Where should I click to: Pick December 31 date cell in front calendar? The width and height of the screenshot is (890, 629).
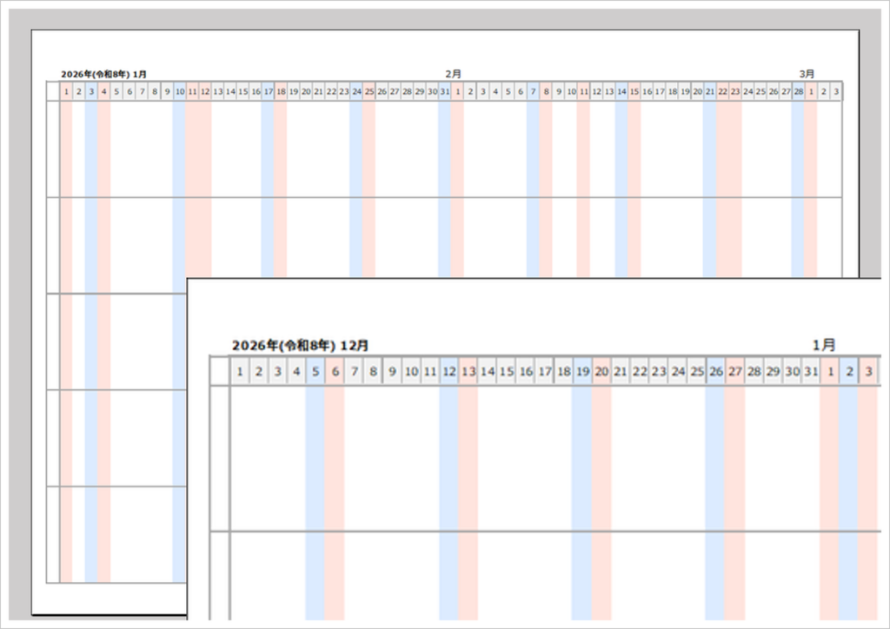pos(810,372)
